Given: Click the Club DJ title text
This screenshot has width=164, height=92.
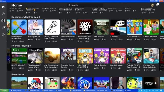Looking at the screenshot, I should click(114, 37).
